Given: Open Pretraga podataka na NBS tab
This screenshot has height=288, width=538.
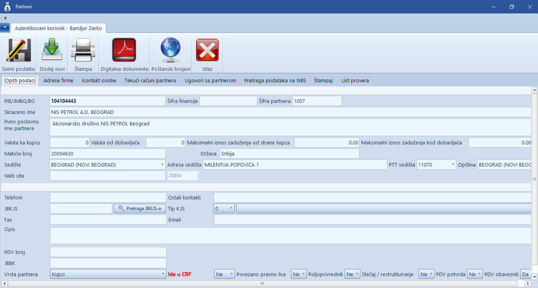Looking at the screenshot, I should (275, 80).
